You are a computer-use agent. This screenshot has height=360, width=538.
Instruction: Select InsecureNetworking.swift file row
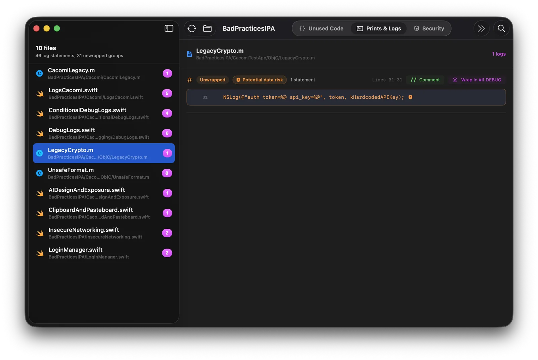tap(104, 233)
